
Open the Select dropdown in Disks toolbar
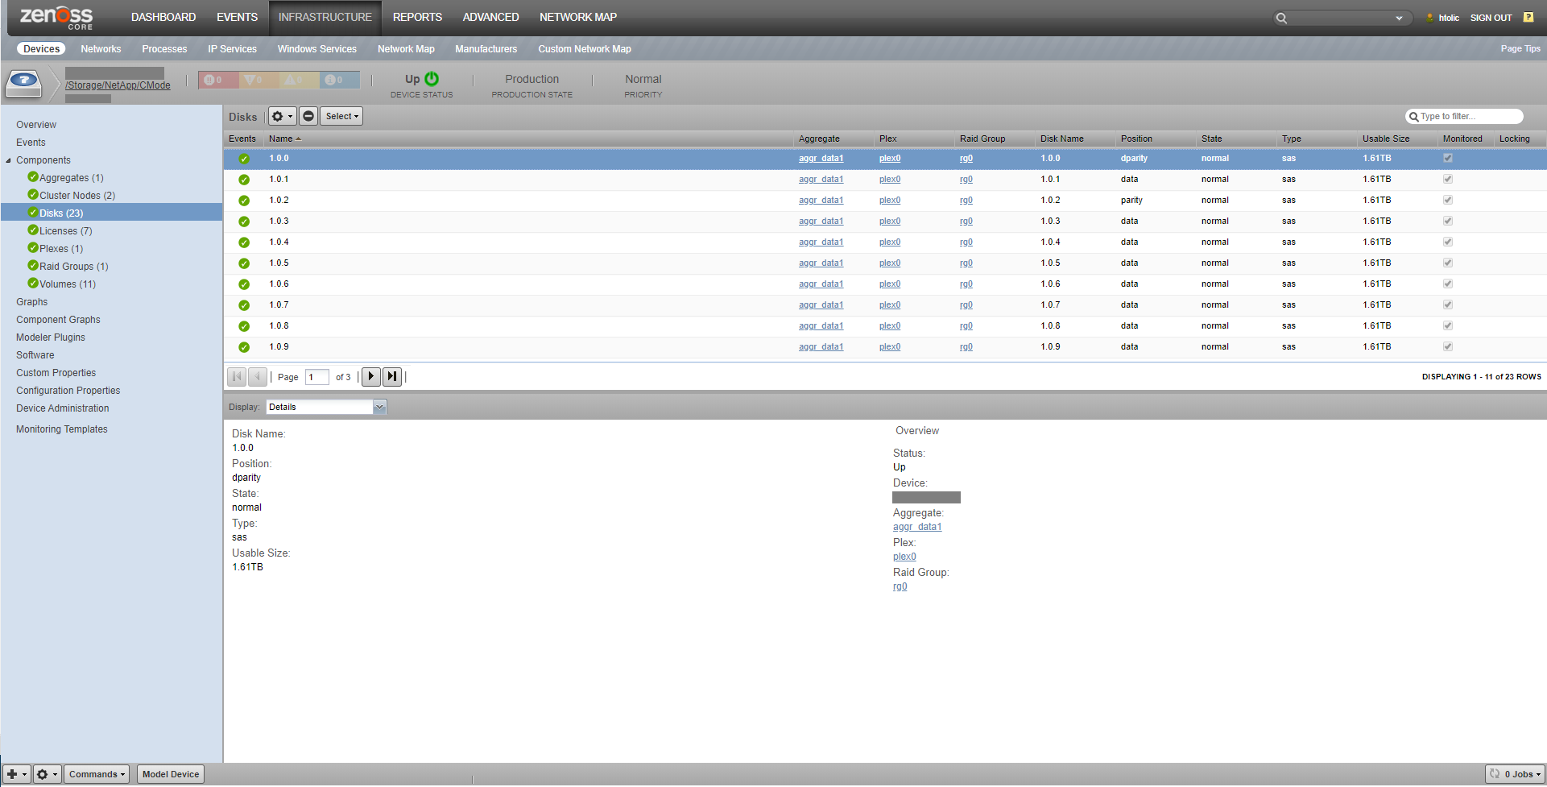[x=341, y=116]
